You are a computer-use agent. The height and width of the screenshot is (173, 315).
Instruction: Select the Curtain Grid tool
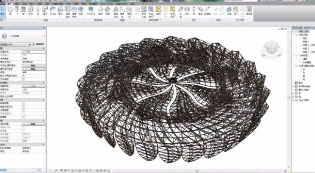74,12
